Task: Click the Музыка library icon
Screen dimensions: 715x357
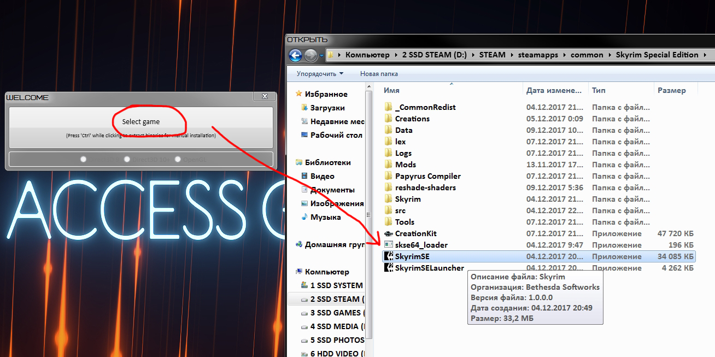Action: click(x=304, y=217)
